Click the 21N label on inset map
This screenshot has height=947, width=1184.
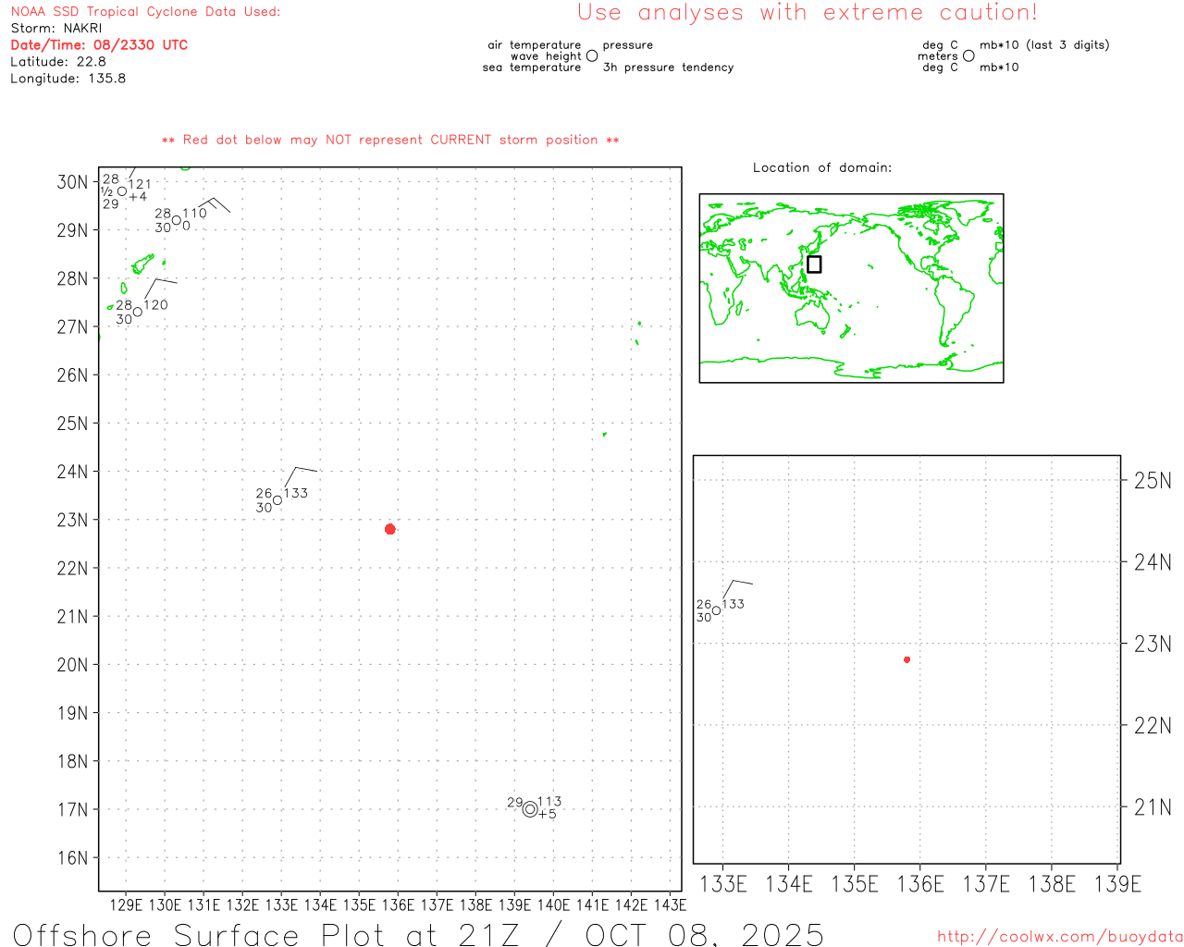[1153, 807]
